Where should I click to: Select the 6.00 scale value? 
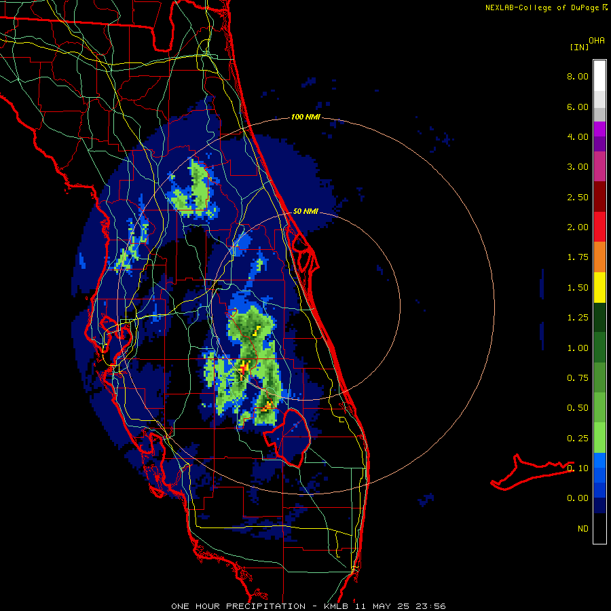tap(577, 107)
